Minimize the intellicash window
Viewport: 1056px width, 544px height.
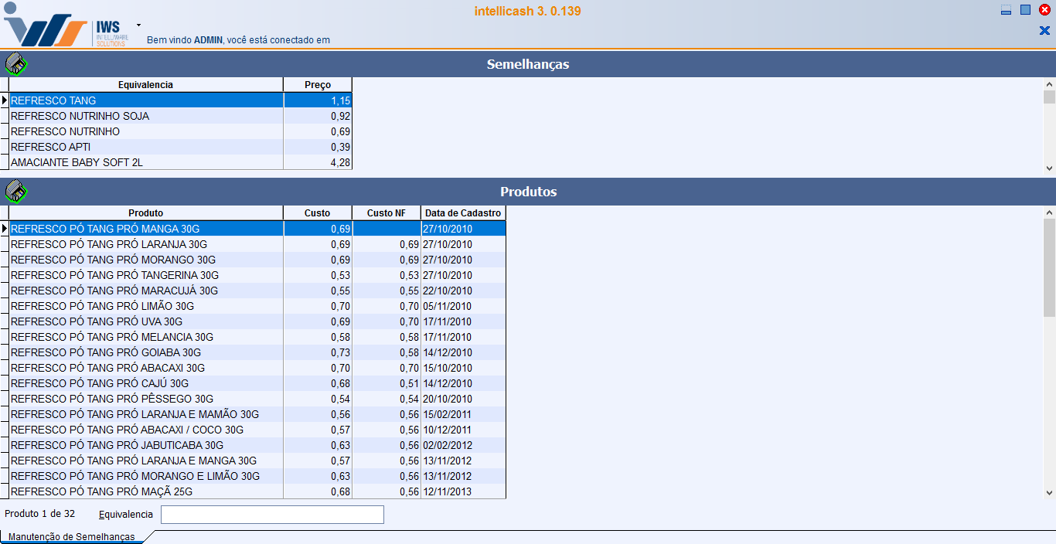click(x=1006, y=10)
